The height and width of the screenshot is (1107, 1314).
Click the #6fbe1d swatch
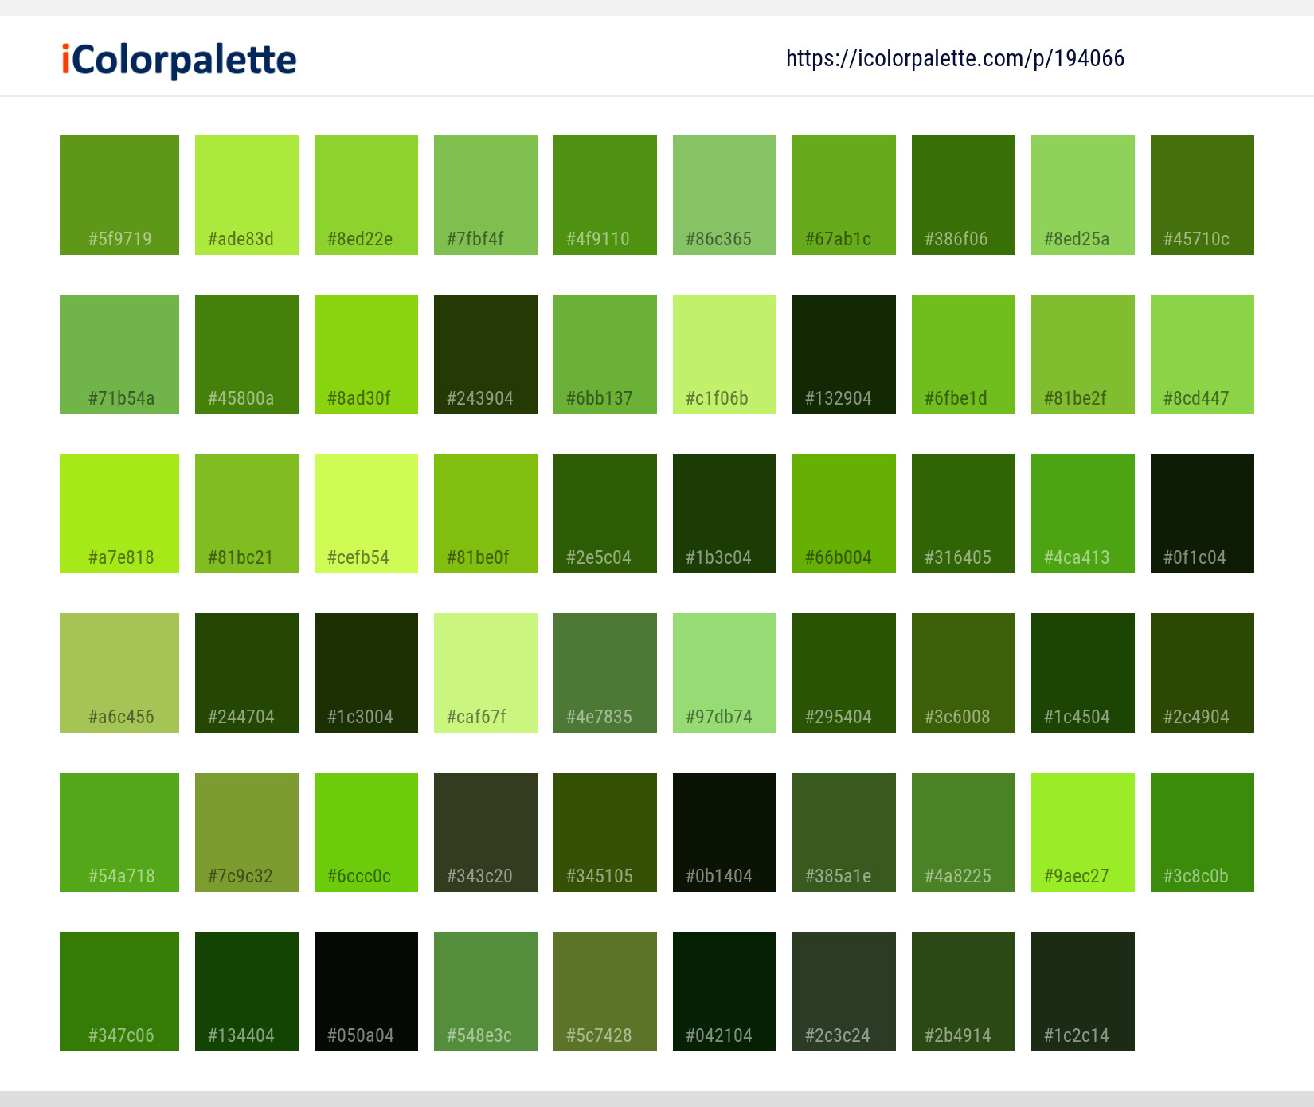(x=964, y=354)
